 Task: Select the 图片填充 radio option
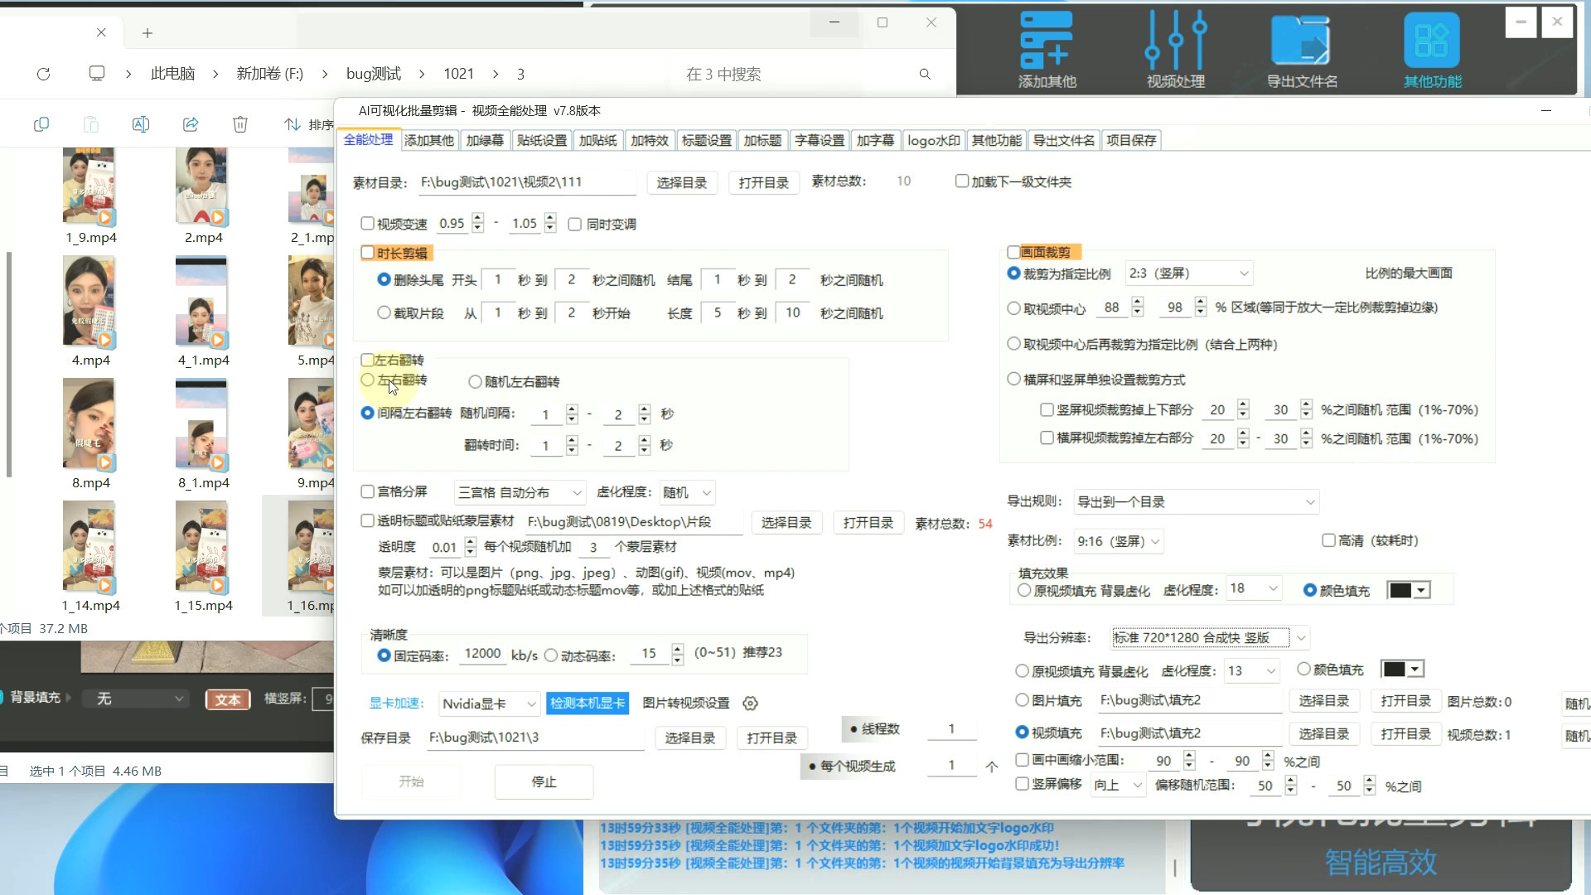(x=1022, y=700)
